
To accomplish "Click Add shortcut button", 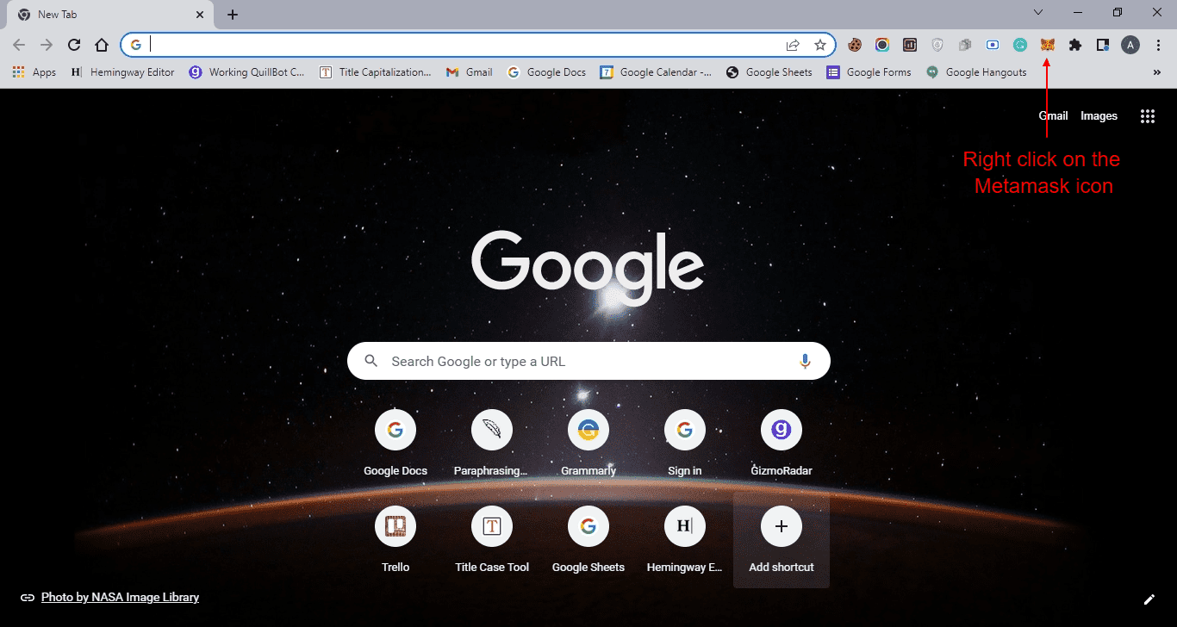I will pos(782,540).
